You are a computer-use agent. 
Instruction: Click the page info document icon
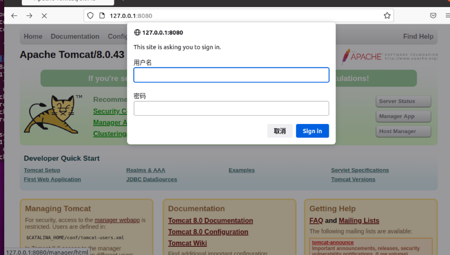(x=102, y=15)
